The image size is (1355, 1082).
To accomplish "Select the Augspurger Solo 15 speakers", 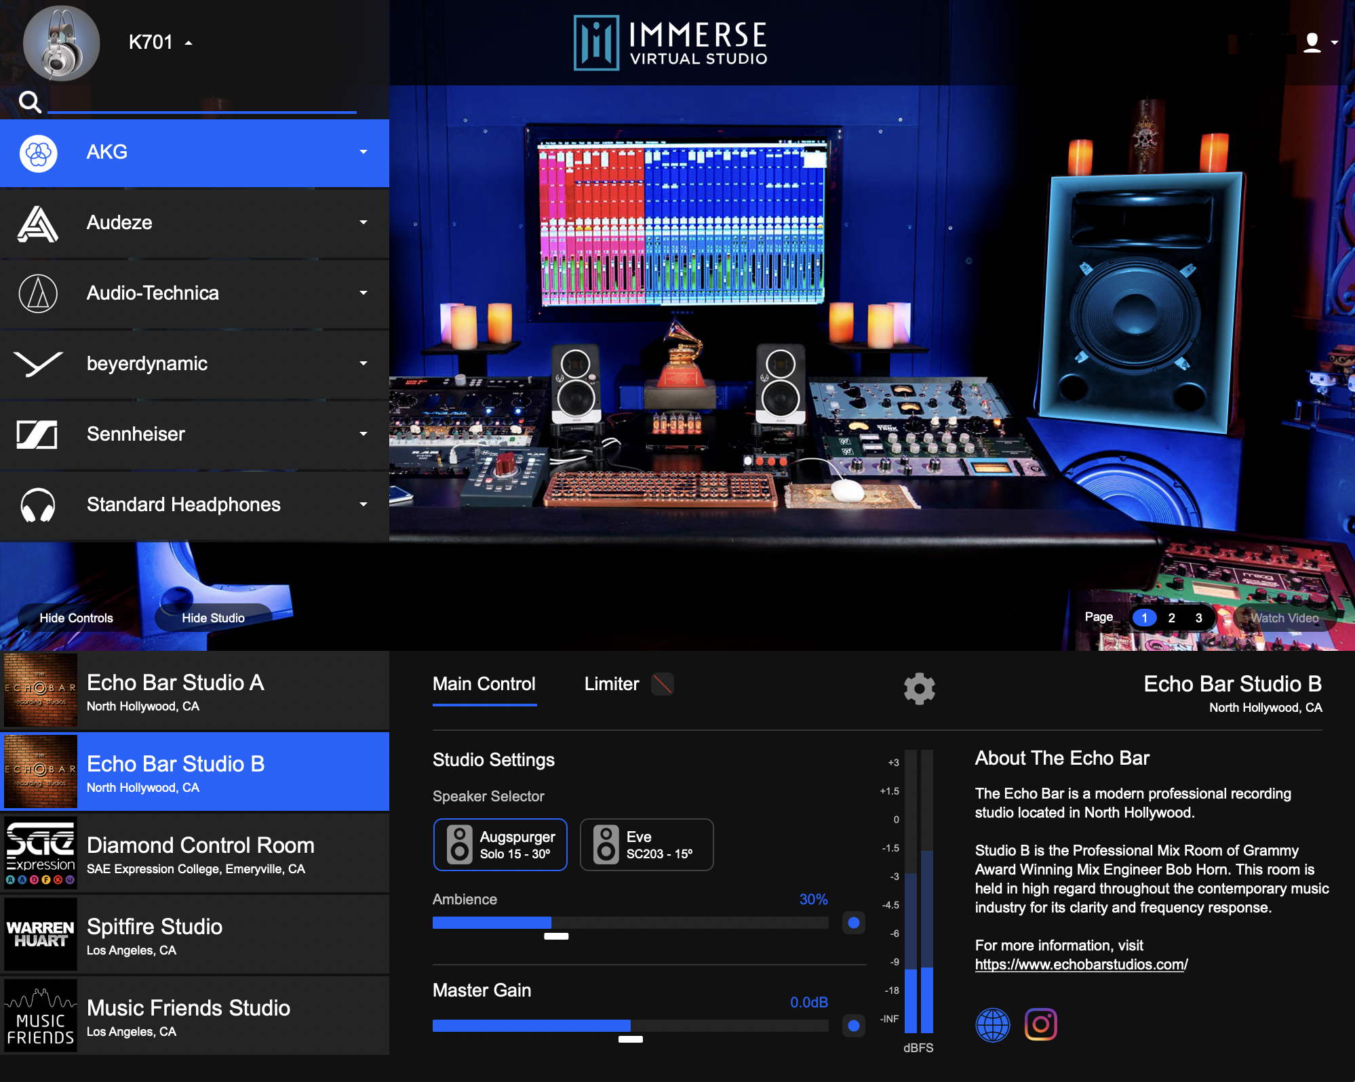I will [500, 844].
